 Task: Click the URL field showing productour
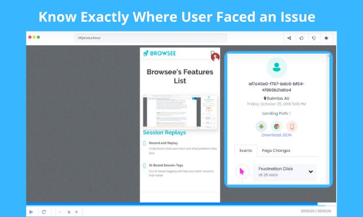pyautogui.click(x=150, y=38)
